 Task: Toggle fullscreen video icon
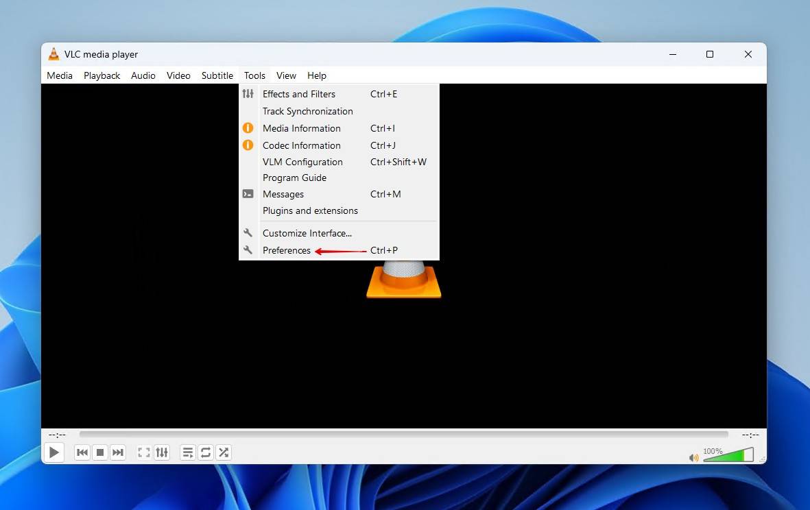pos(143,452)
